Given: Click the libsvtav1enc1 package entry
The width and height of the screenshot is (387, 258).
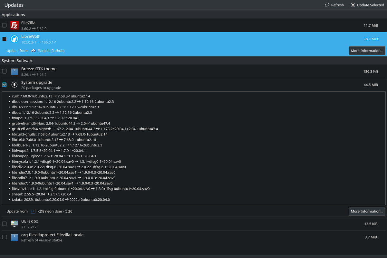Looking at the screenshot, I should pos(81,189).
